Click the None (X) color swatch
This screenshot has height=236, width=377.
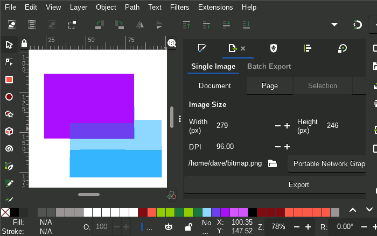point(5,212)
